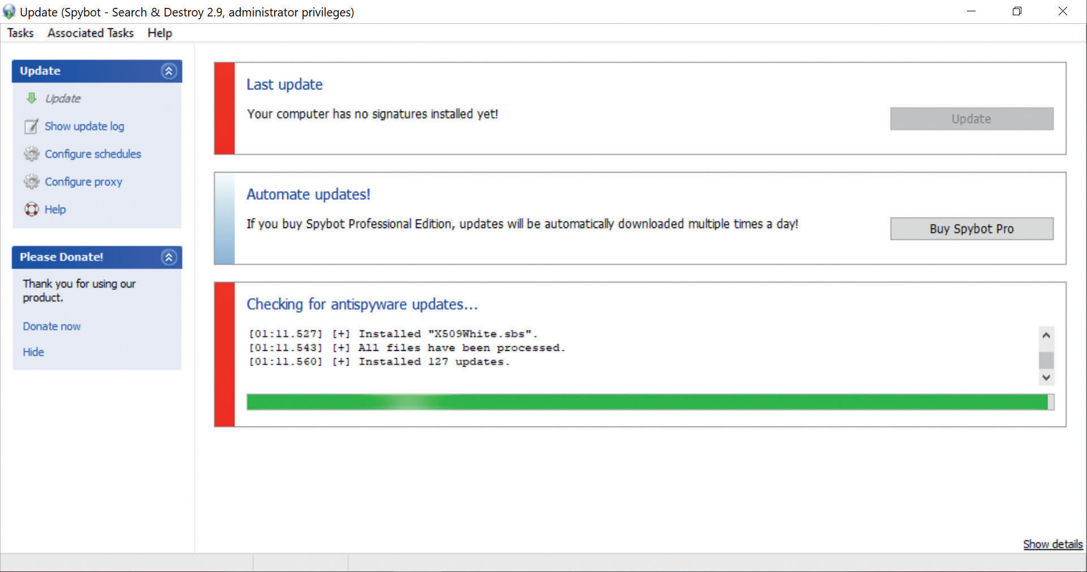The width and height of the screenshot is (1087, 572).
Task: Click the Help lifebuoy icon in sidebar
Action: tap(32, 209)
